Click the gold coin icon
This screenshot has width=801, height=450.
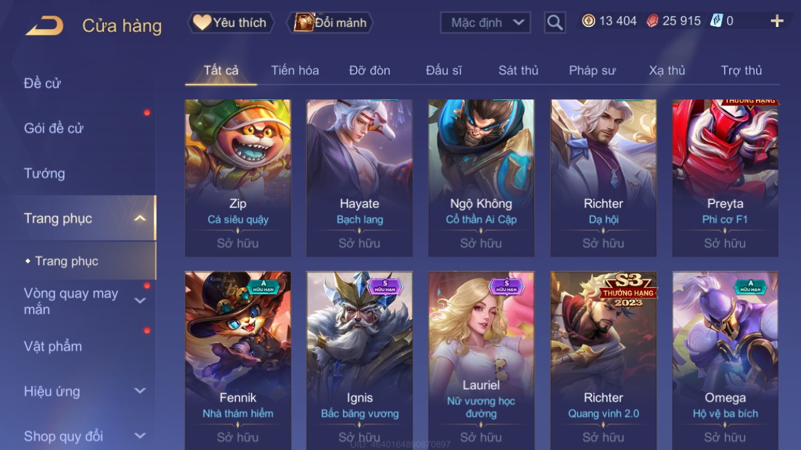coord(589,21)
